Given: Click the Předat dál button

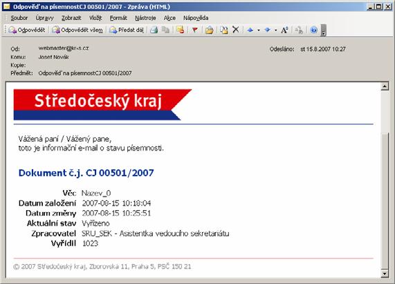Looking at the screenshot, I should (x=127, y=30).
